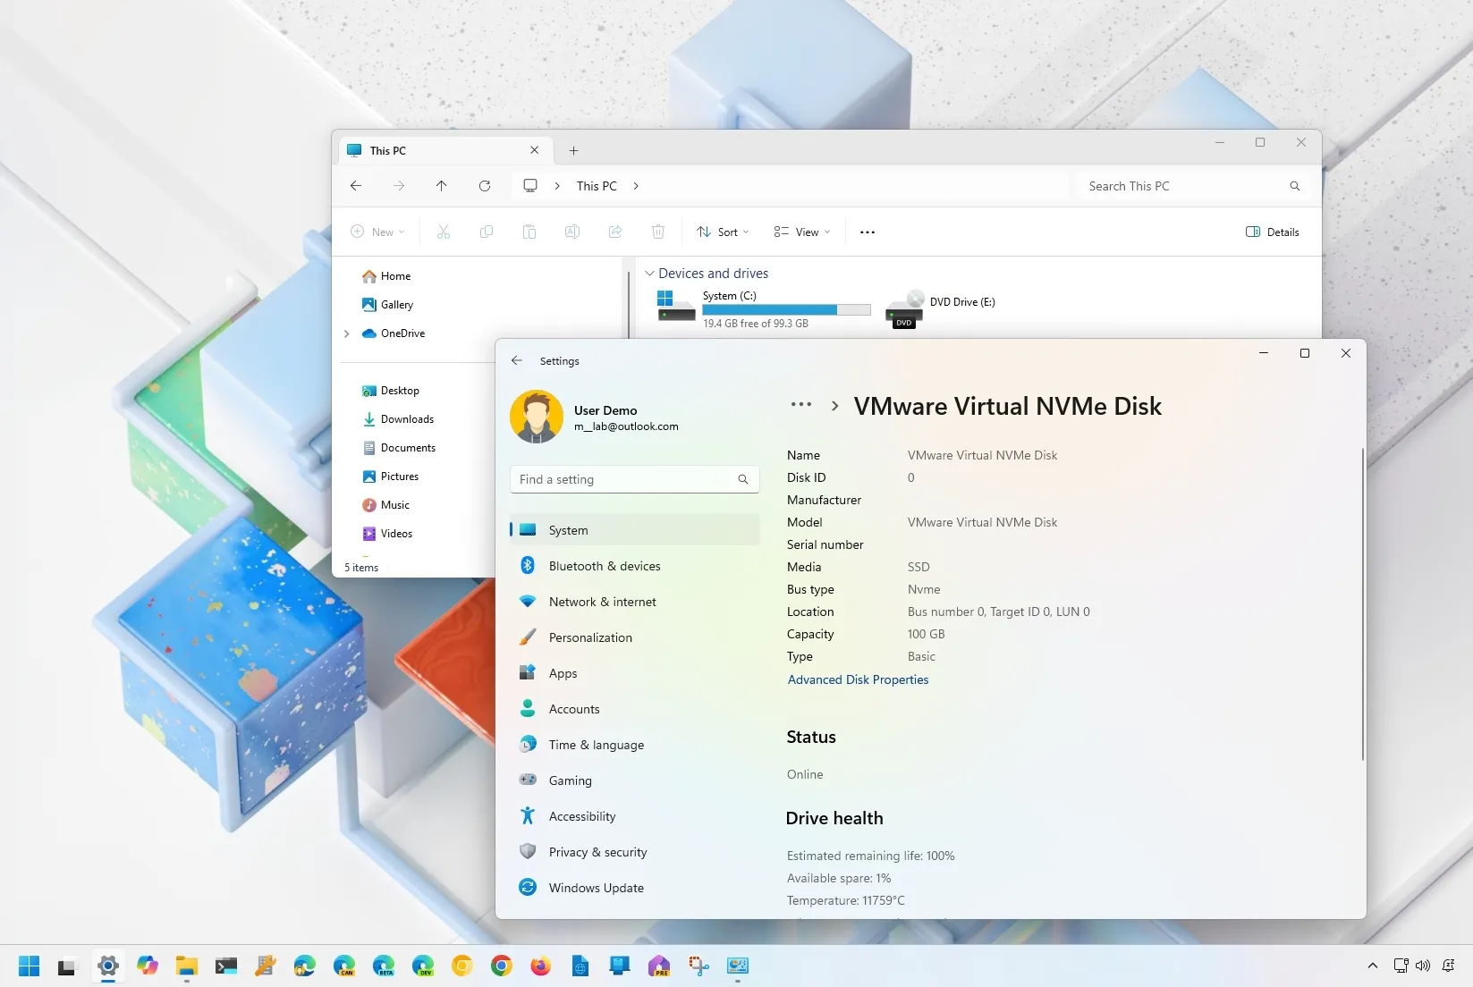Click the Settings window vertical scrollbar

pyautogui.click(x=1363, y=604)
